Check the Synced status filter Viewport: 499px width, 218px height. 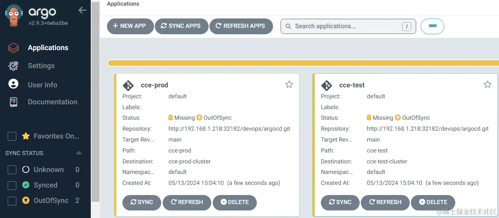click(x=12, y=185)
